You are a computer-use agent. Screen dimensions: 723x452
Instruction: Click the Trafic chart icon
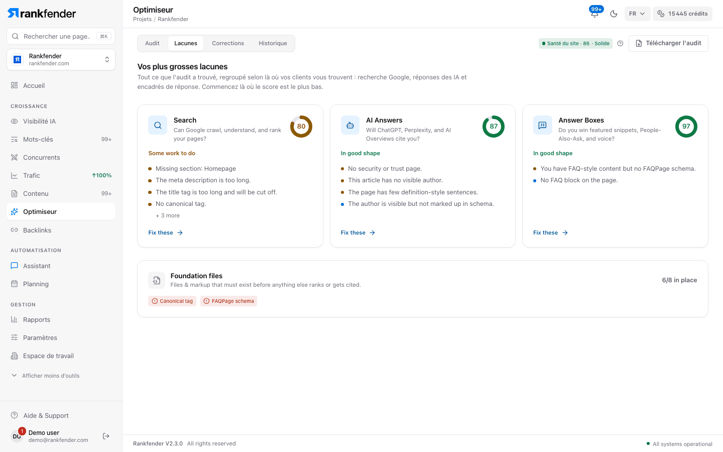pos(15,175)
